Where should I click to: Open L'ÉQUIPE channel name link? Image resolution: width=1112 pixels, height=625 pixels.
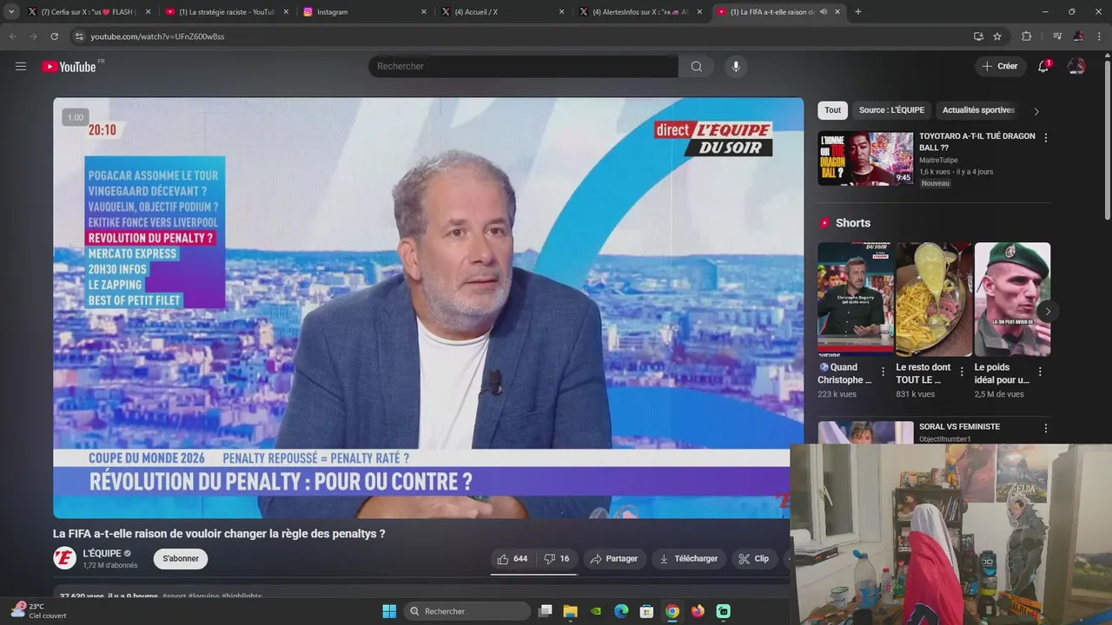tap(102, 553)
